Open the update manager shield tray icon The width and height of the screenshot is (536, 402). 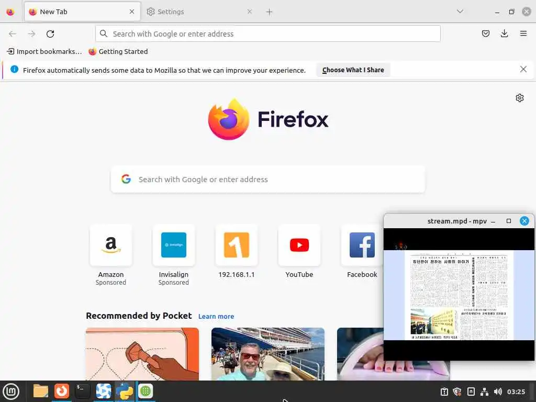tap(457, 392)
